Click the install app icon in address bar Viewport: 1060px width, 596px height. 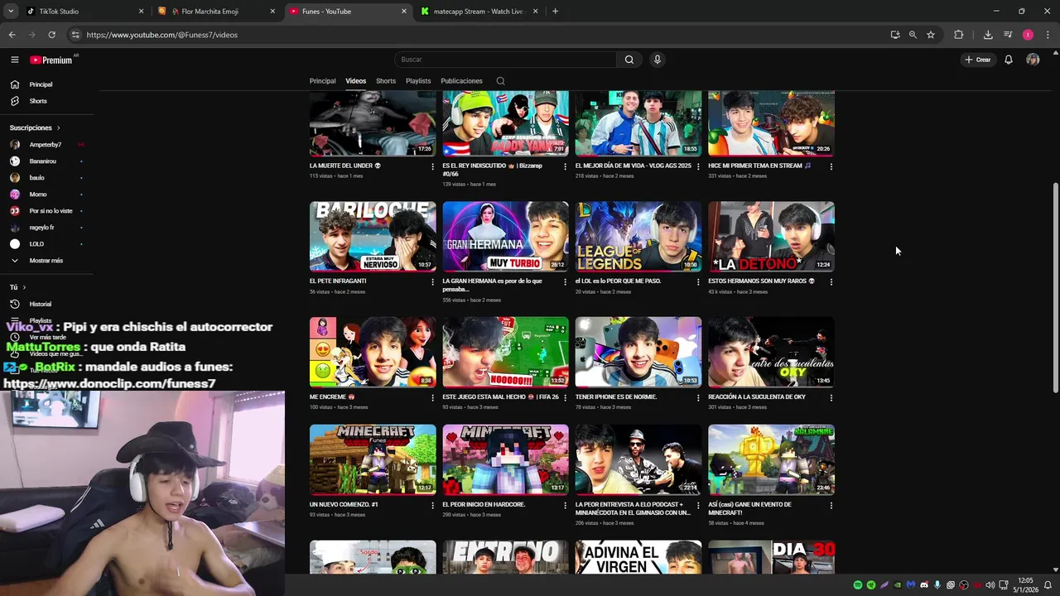(895, 35)
